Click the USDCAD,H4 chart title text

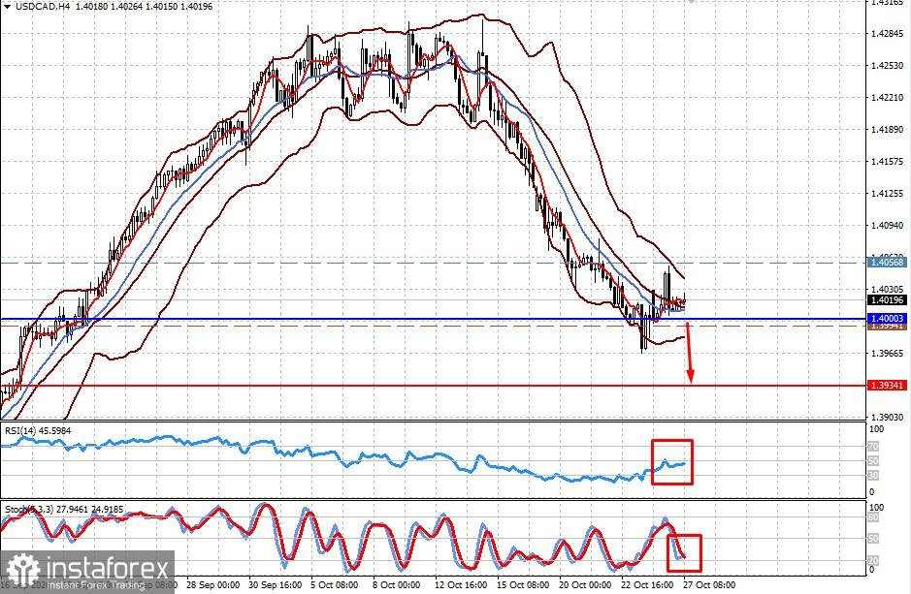[x=39, y=7]
